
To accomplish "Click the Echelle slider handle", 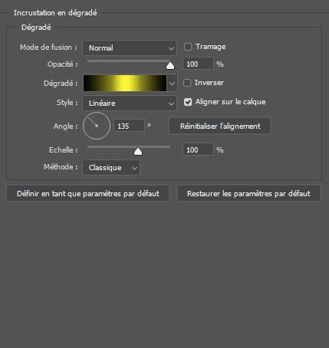I will point(138,151).
